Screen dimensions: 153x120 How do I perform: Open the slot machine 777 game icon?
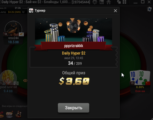10,114
